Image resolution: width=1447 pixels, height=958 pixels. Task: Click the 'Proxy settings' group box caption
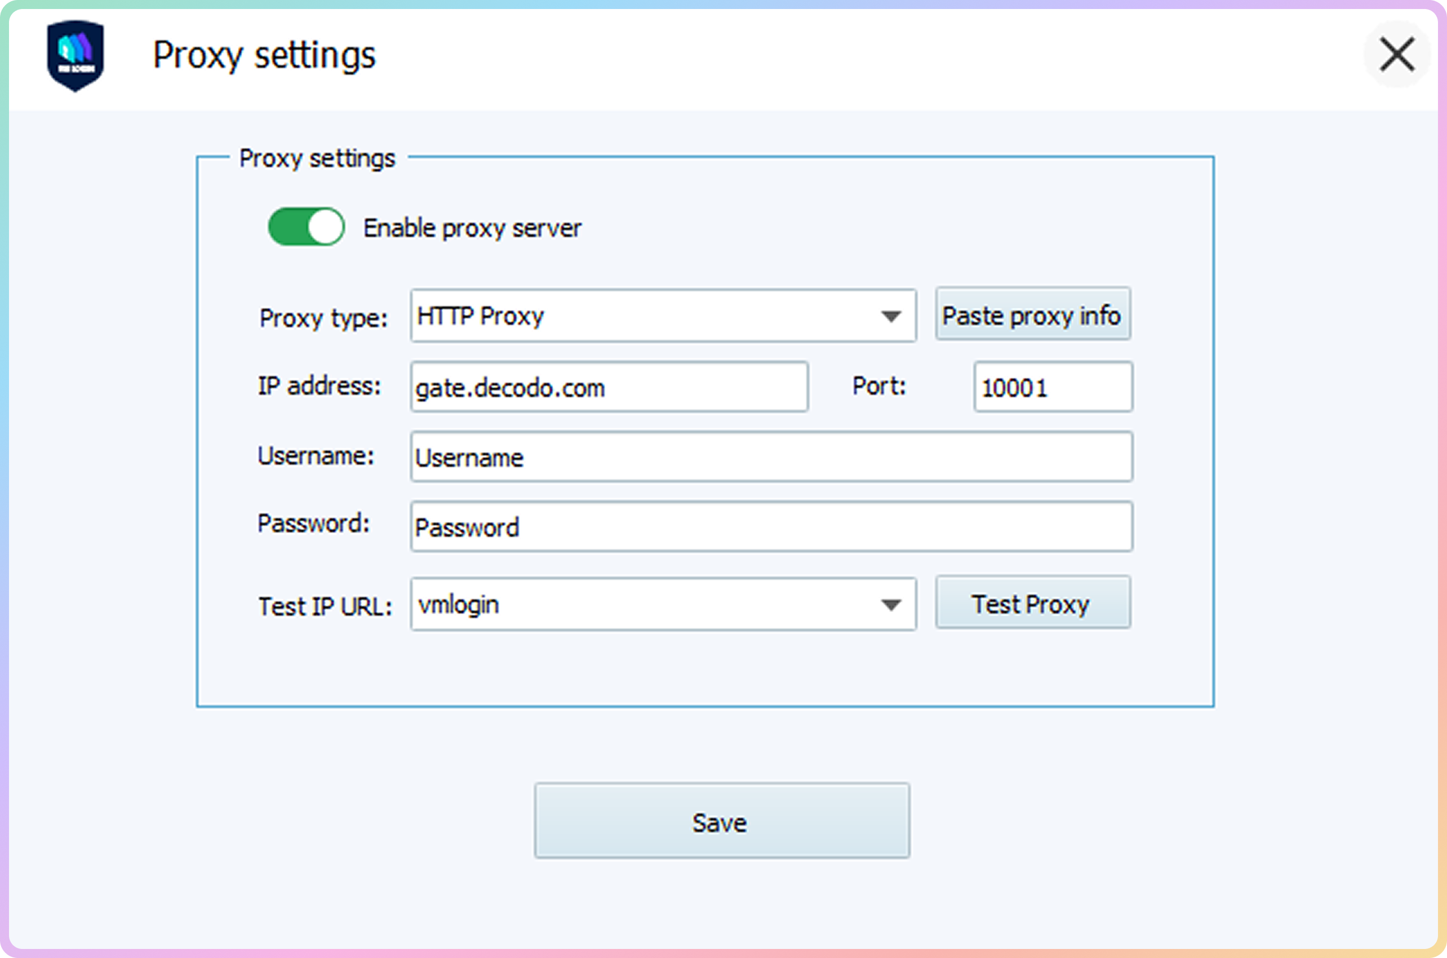click(317, 158)
